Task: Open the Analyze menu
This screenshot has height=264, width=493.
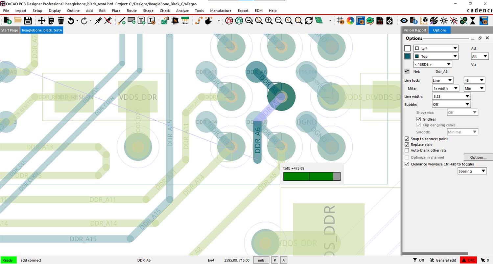Action: [182, 10]
